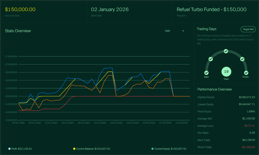The image size is (259, 155).
Task: Click the Refuel Turbo Funded program title
Action: [x=211, y=9]
